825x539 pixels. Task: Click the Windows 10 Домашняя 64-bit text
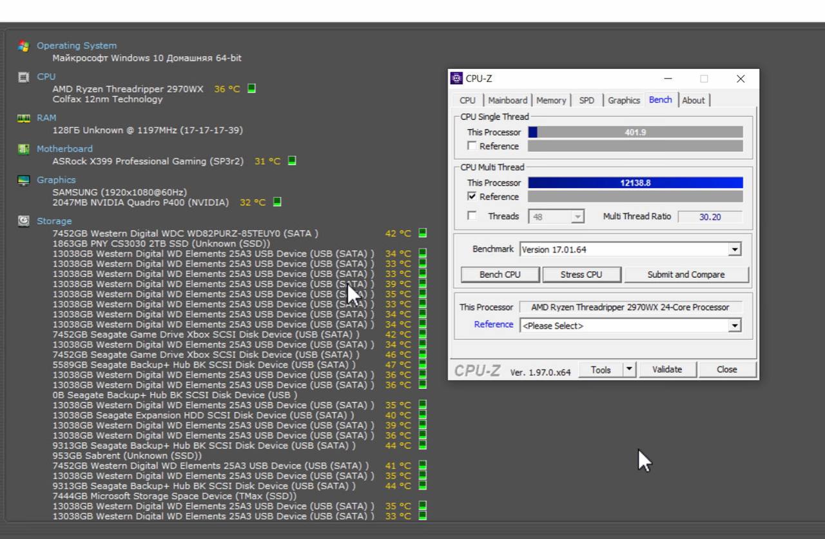point(147,58)
